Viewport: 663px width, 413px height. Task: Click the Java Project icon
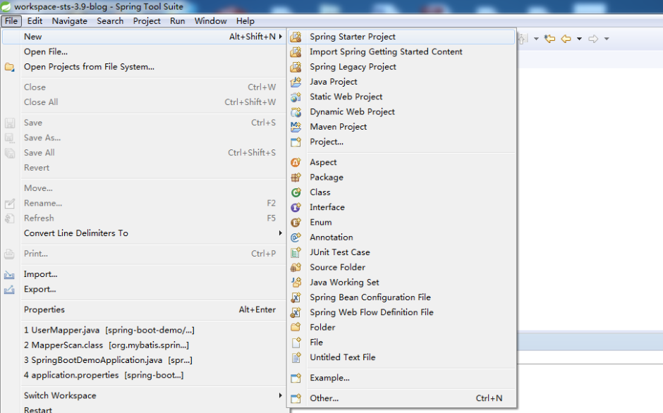[x=296, y=82]
